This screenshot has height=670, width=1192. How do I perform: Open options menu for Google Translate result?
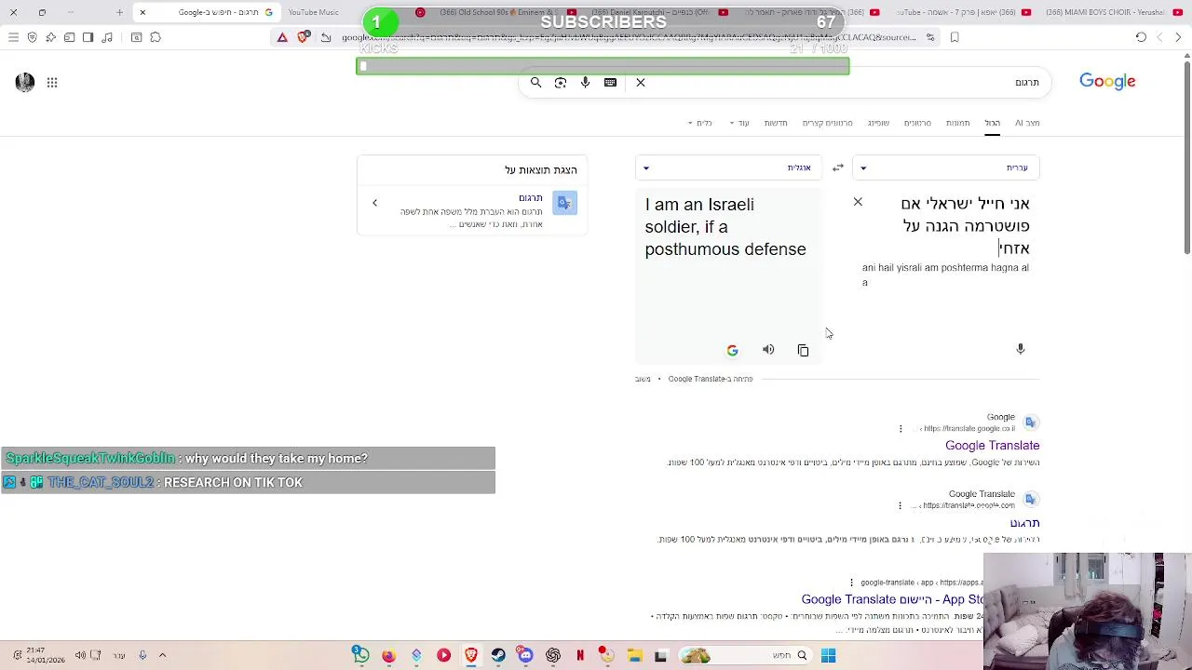tap(901, 428)
